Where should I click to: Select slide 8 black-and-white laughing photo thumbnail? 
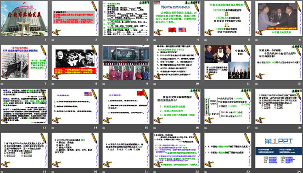pyautogui.click(x=75, y=62)
